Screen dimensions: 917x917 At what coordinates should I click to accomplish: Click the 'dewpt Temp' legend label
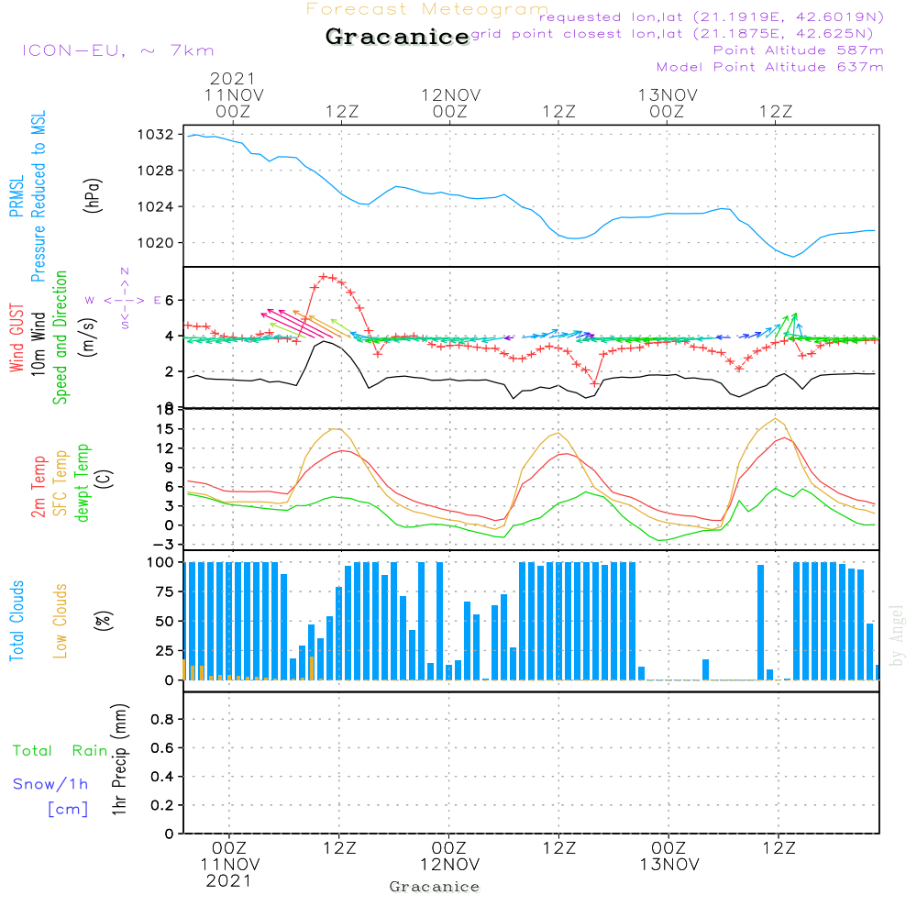click(82, 482)
